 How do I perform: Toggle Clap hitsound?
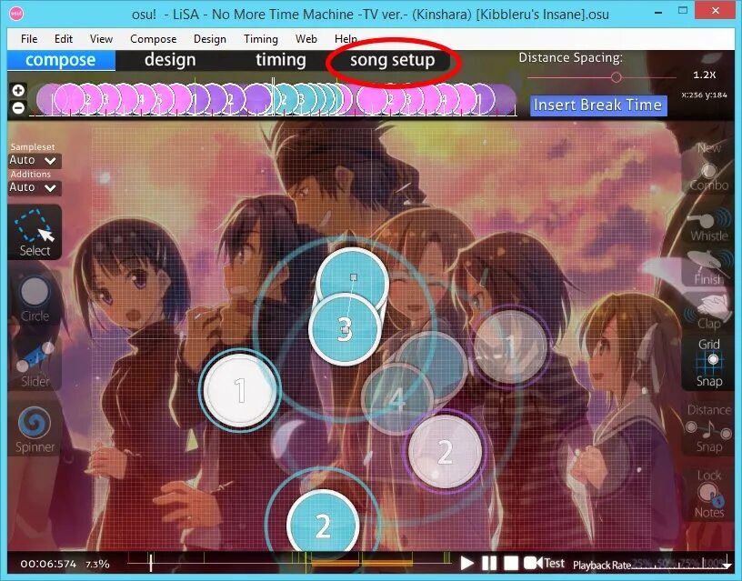point(708,311)
